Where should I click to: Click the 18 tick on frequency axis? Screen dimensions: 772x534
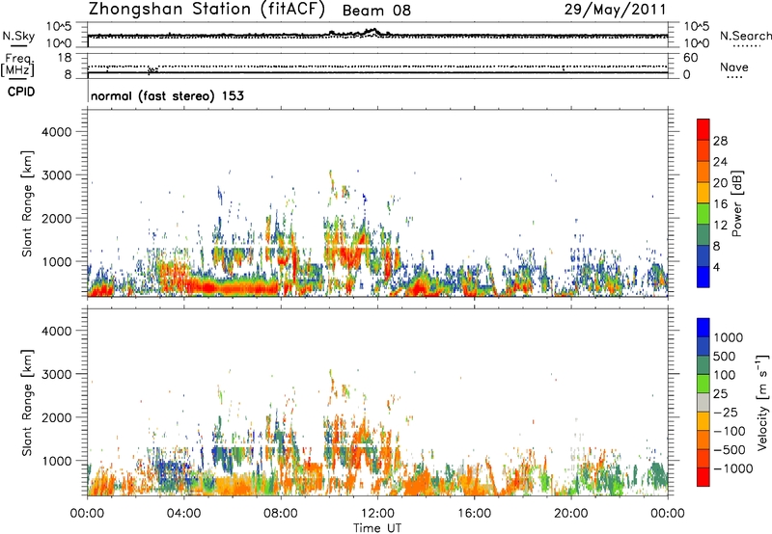(65, 58)
